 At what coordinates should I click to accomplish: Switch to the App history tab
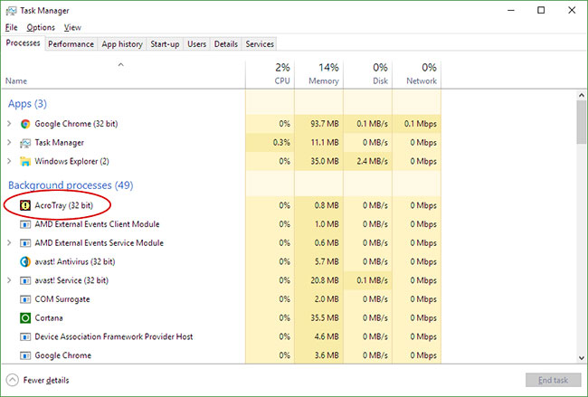click(122, 44)
